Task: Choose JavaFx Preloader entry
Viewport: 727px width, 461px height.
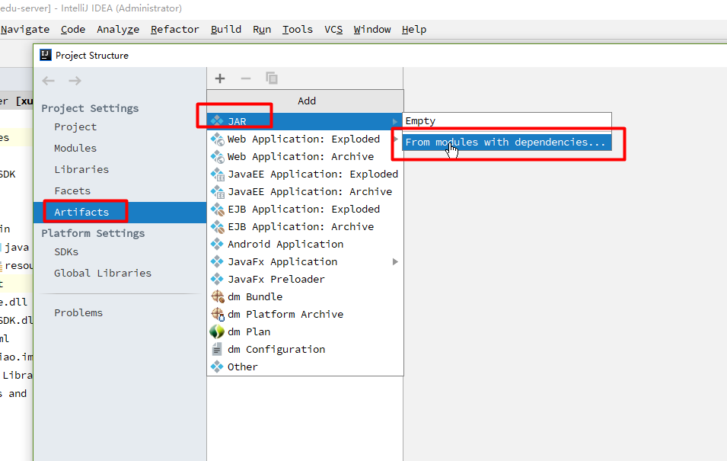Action: pos(305,280)
